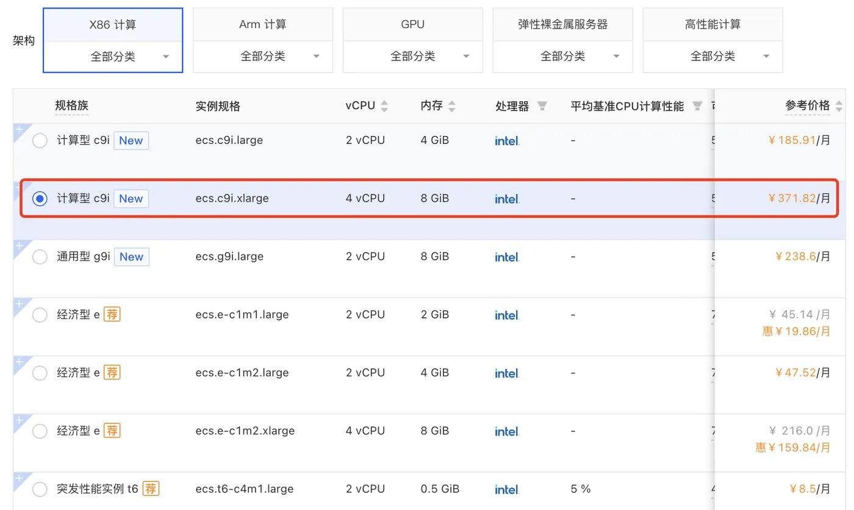Viewport: 854px width, 510px height.
Task: Click the New badge on ecs.c9i.xlarge
Action: click(x=131, y=199)
